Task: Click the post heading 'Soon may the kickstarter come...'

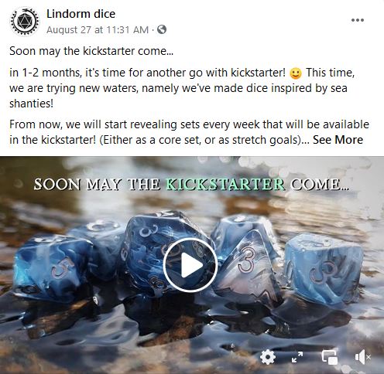Action: [91, 51]
